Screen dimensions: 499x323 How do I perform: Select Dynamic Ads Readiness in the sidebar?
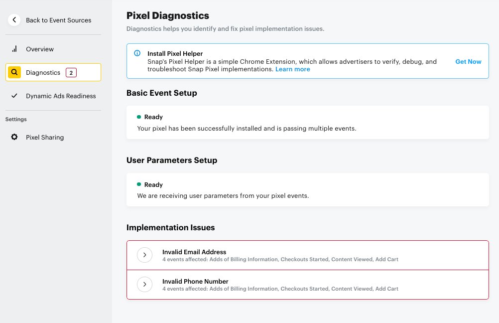pos(61,95)
